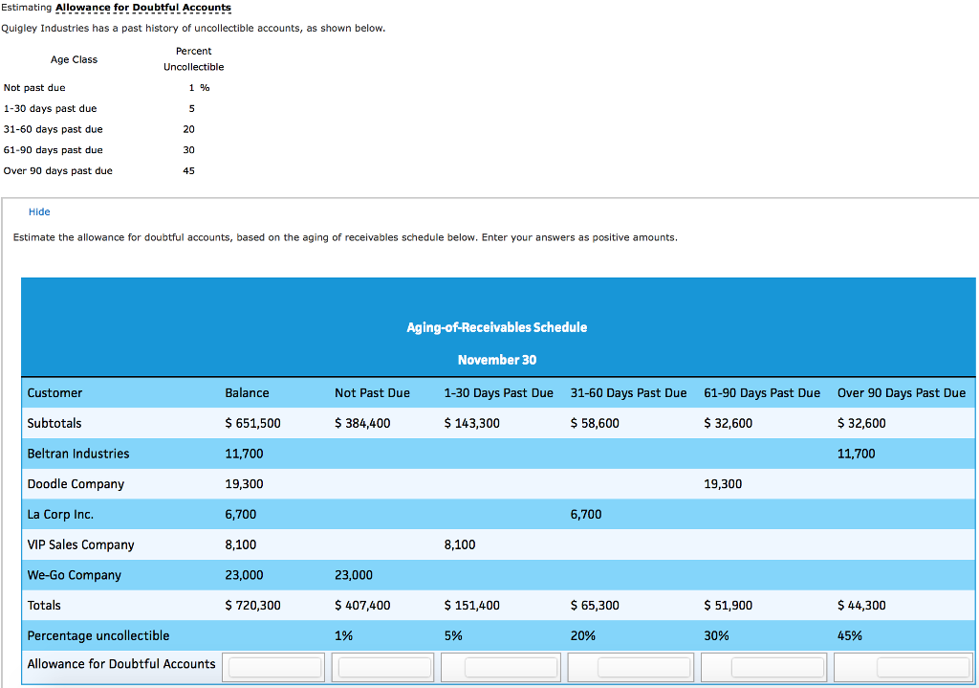The image size is (979, 688).
Task: Select the Over 90 Days allowance input field
Action: click(x=903, y=667)
